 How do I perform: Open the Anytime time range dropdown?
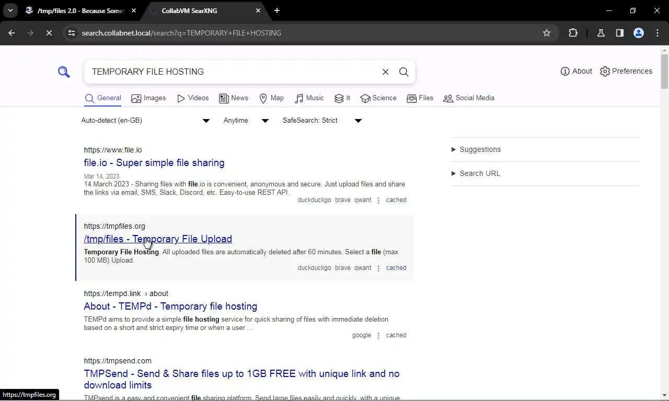click(246, 121)
